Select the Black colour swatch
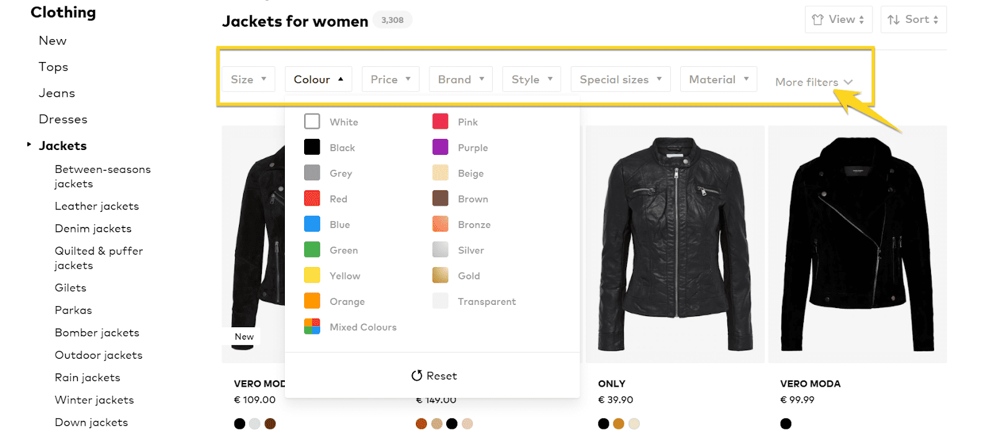The height and width of the screenshot is (440, 993). pyautogui.click(x=312, y=147)
